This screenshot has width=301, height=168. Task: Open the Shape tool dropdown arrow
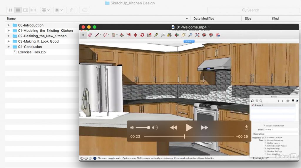tap(117, 35)
